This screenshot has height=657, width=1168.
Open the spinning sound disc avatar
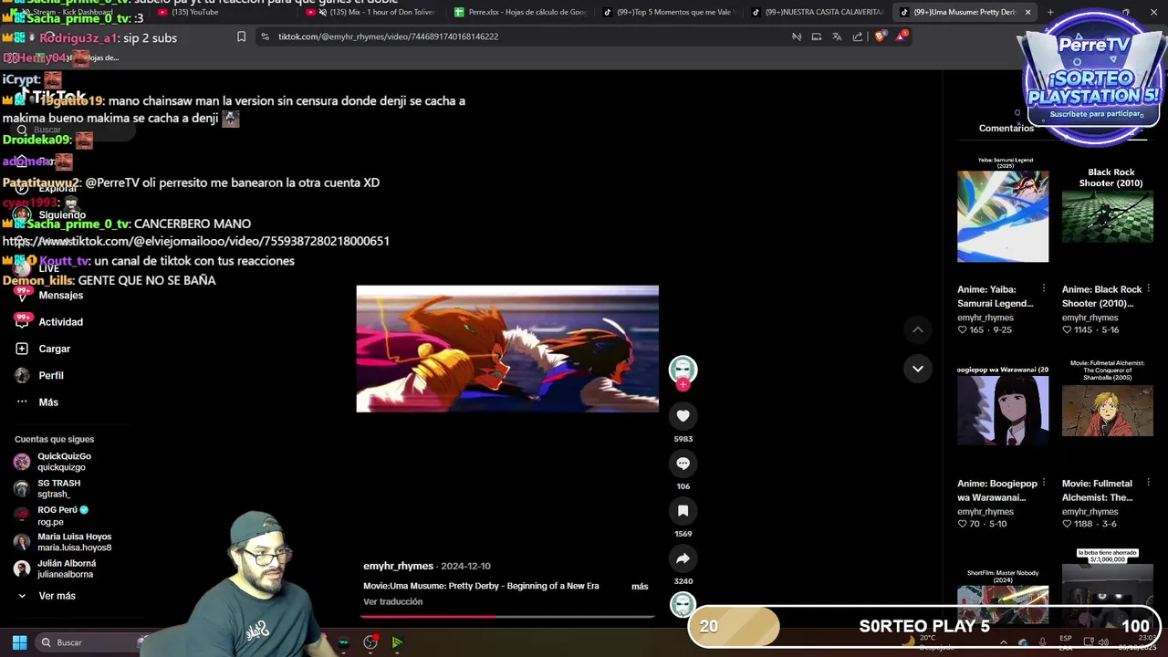click(683, 604)
